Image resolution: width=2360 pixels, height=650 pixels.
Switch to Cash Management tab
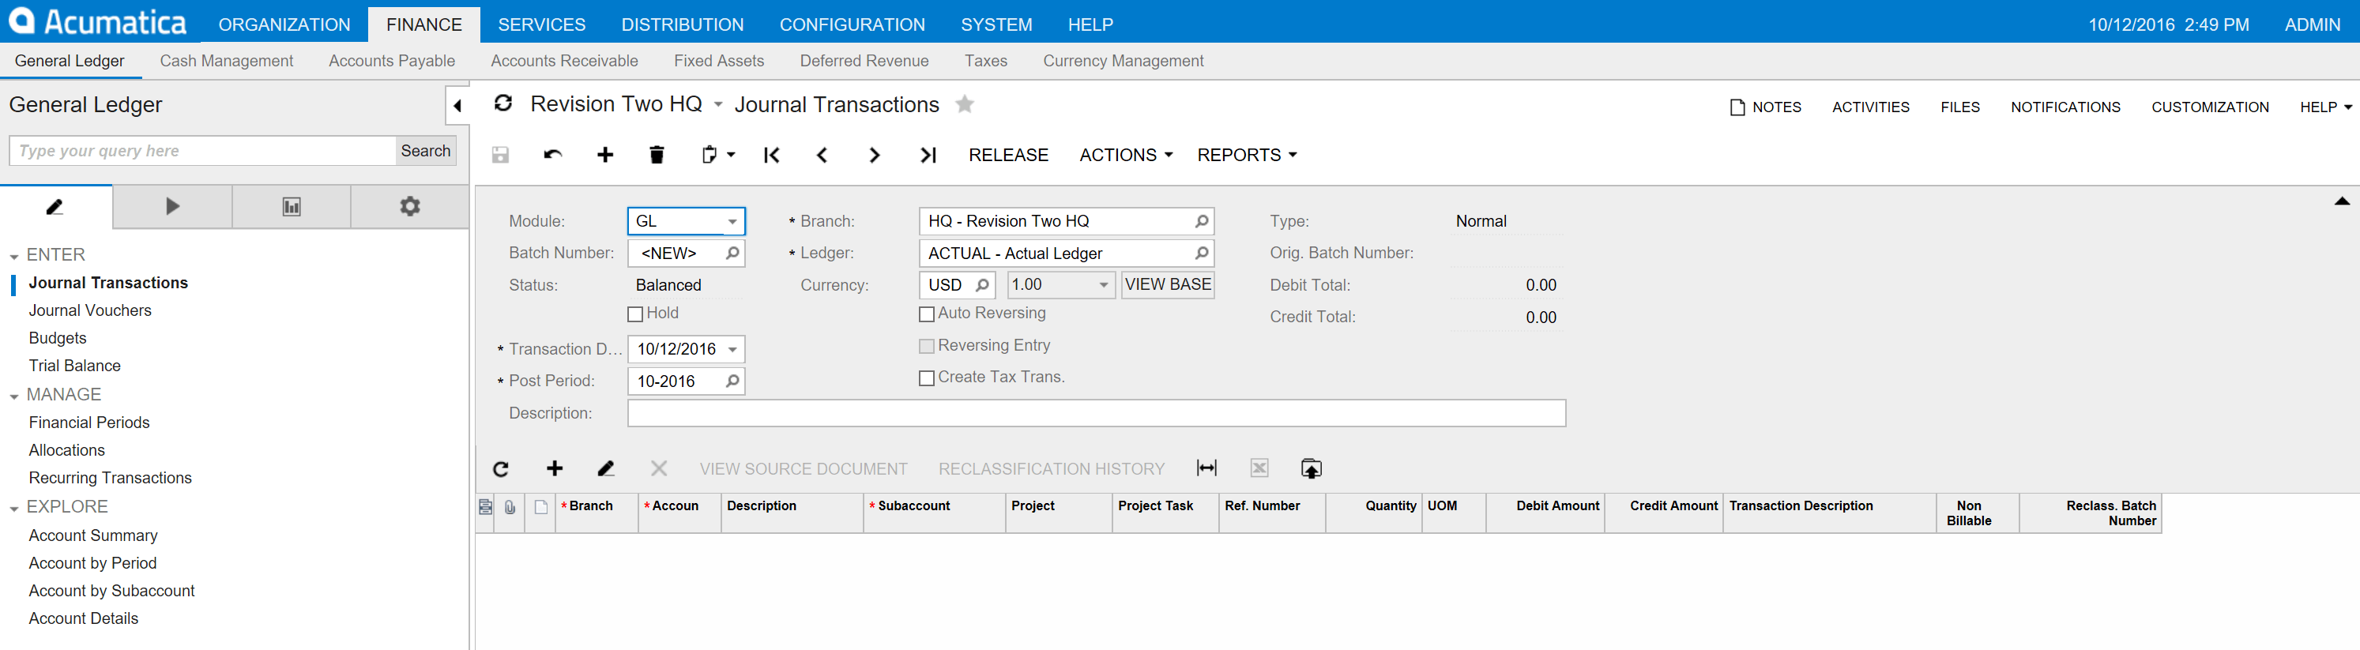point(226,62)
